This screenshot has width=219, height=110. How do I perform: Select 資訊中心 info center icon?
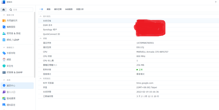[4, 86]
